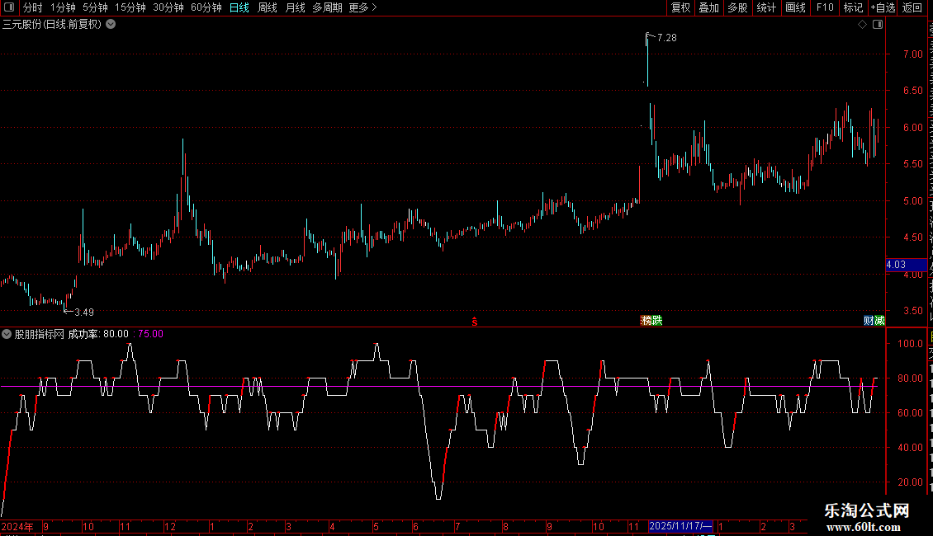Click the 7.28 high price label
Image resolution: width=933 pixels, height=536 pixels.
coord(667,38)
